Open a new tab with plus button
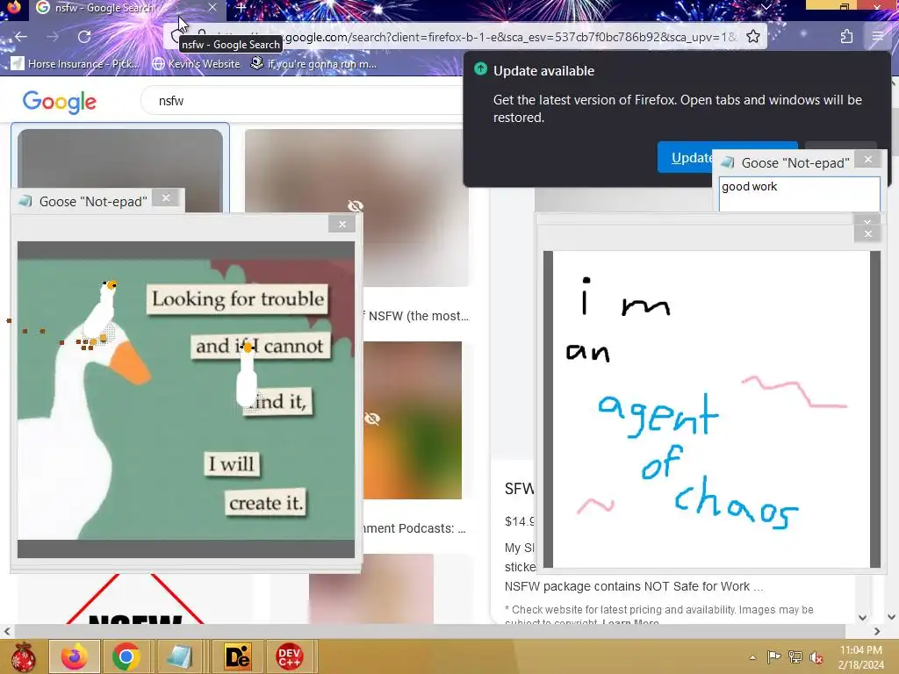 pos(241,8)
